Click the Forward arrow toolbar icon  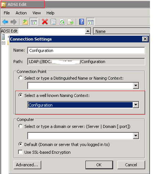[14, 22]
